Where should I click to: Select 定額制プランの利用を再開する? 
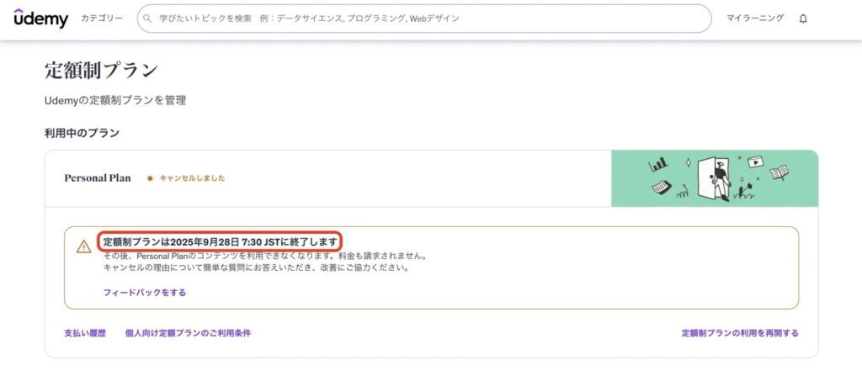point(739,333)
